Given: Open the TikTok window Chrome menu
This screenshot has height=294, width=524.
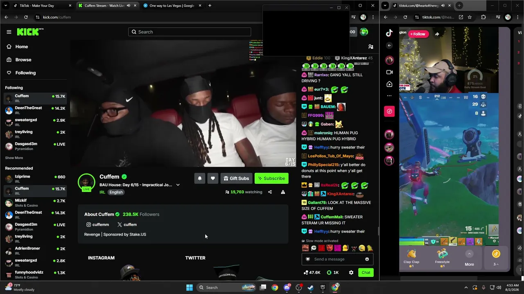Looking at the screenshot, I should tap(517, 17).
